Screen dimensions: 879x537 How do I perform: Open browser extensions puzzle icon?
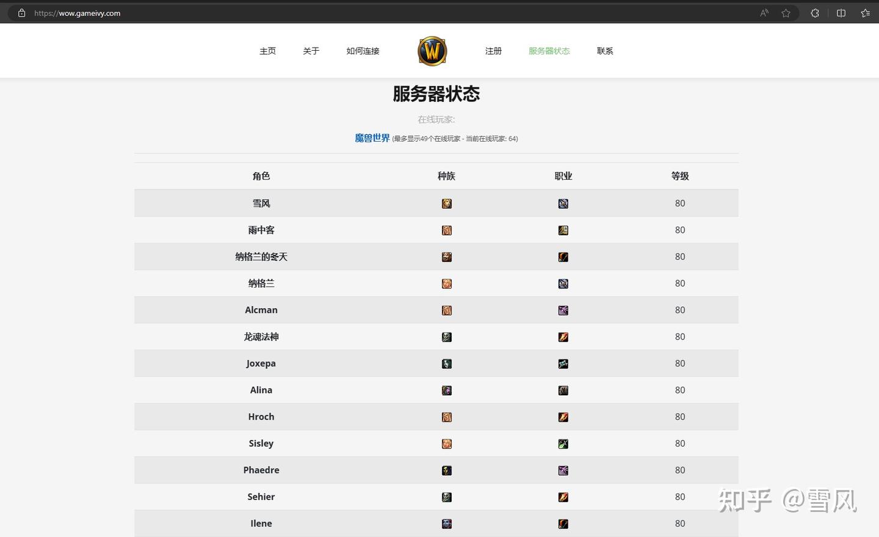(x=815, y=13)
